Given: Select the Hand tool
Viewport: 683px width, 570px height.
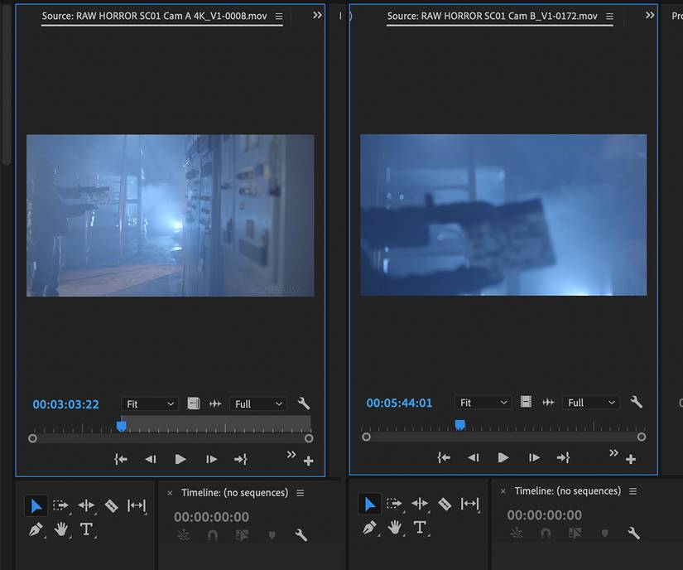Looking at the screenshot, I should coord(62,530).
